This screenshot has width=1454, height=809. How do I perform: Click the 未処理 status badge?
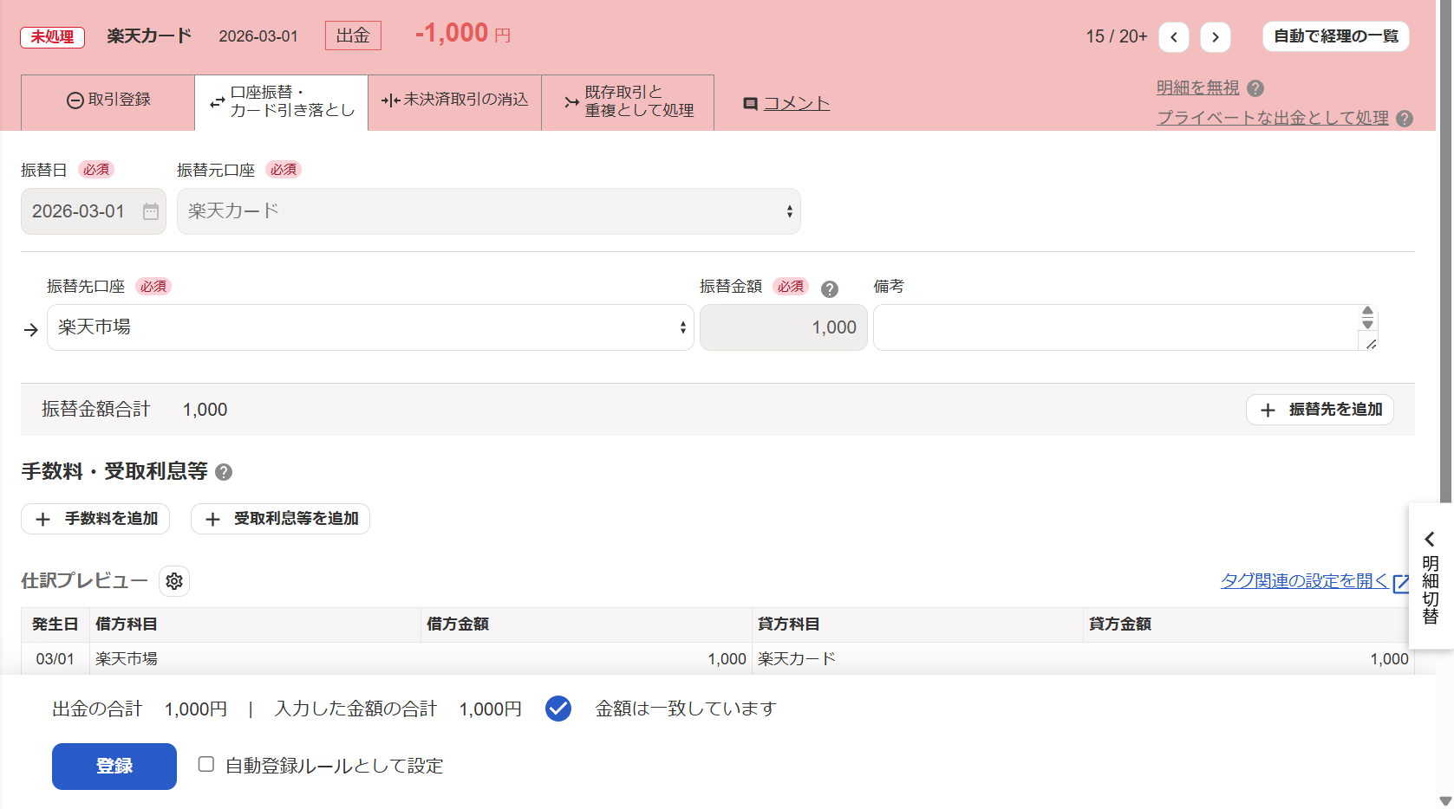click(x=53, y=37)
